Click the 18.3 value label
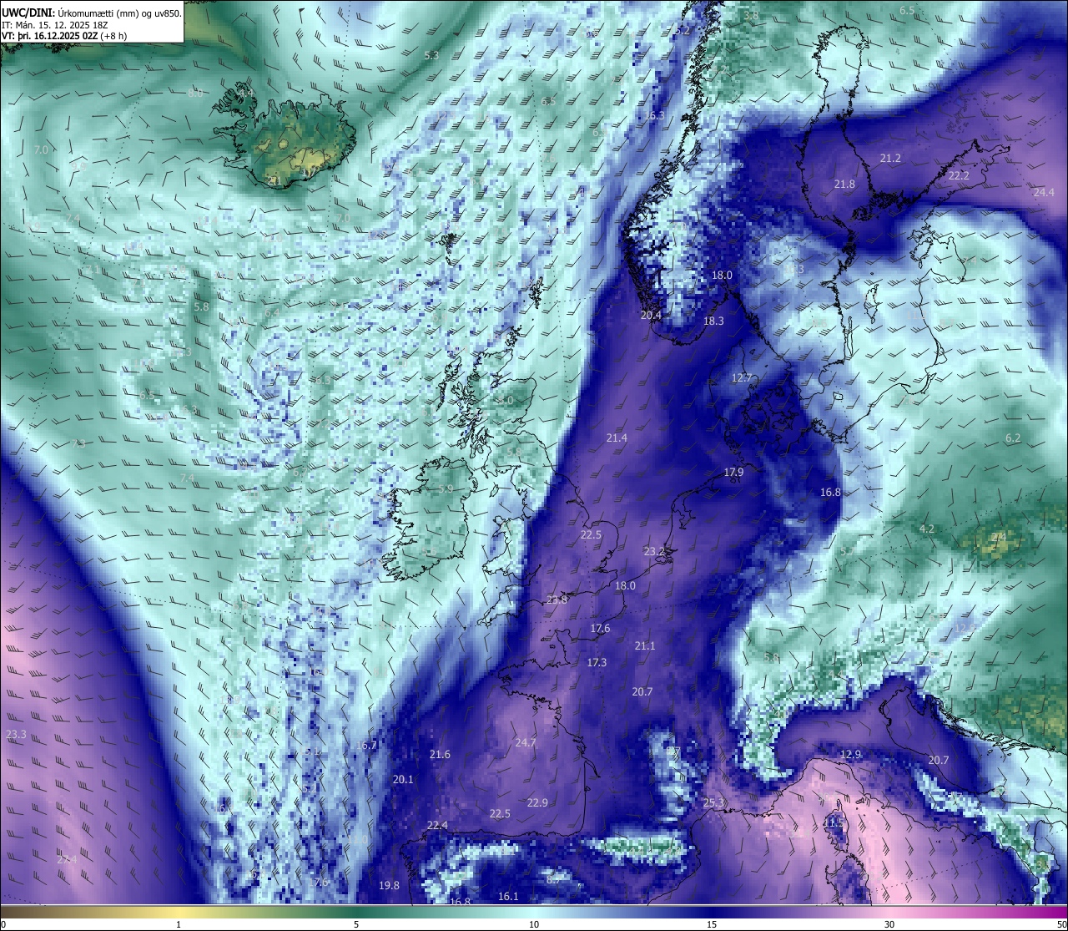 point(713,321)
